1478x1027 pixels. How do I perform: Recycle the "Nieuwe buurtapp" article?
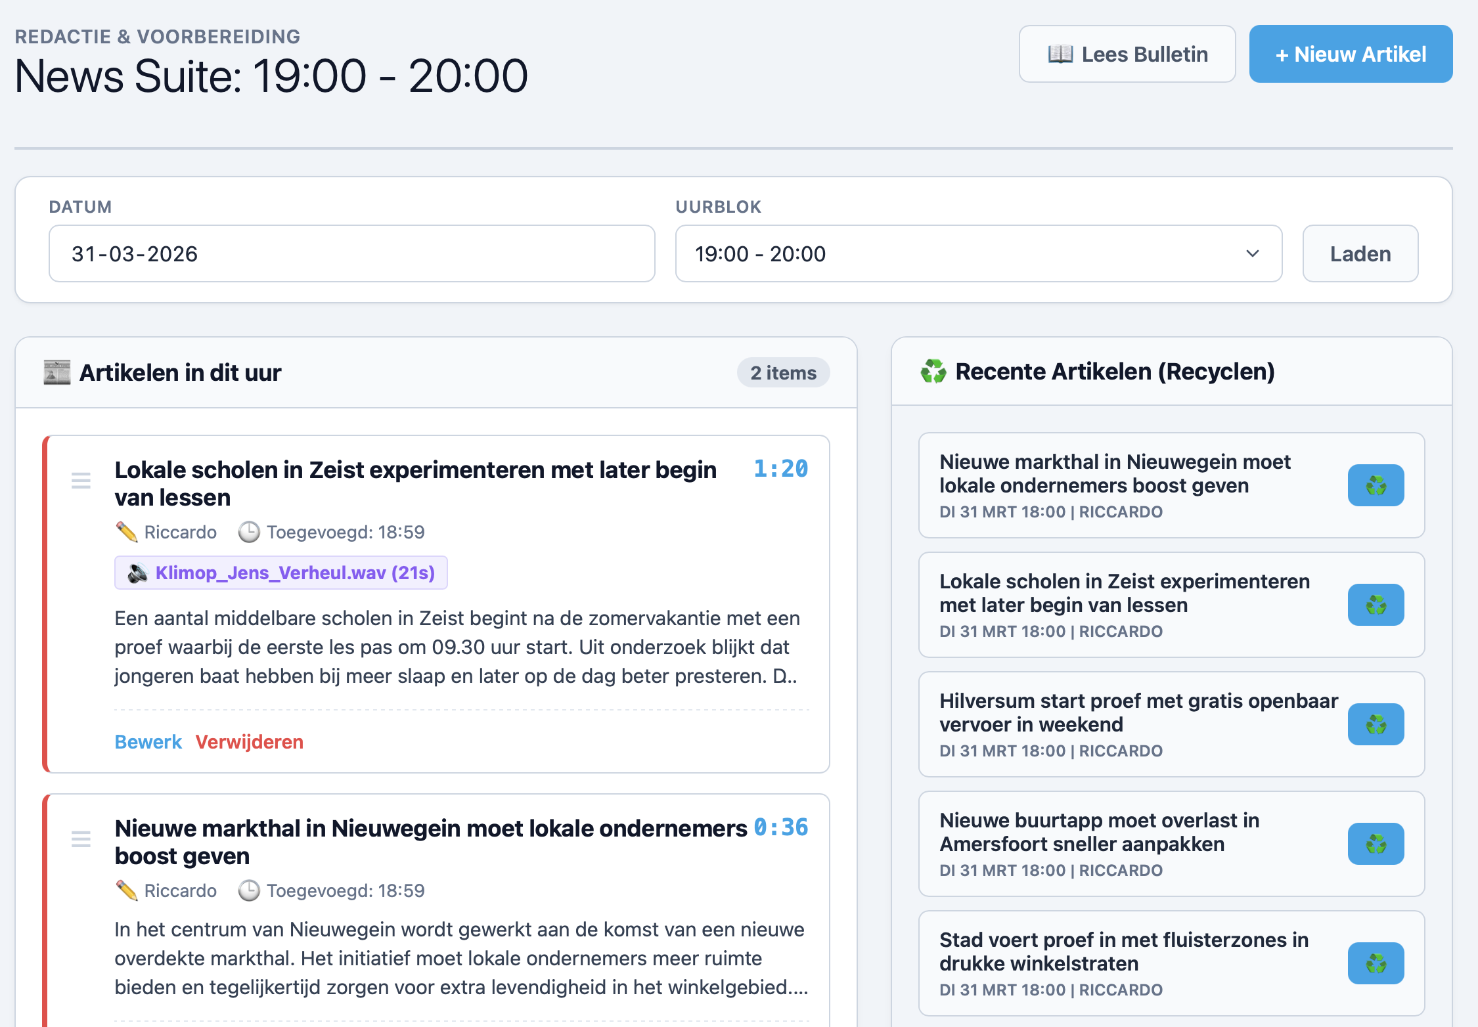tap(1376, 844)
